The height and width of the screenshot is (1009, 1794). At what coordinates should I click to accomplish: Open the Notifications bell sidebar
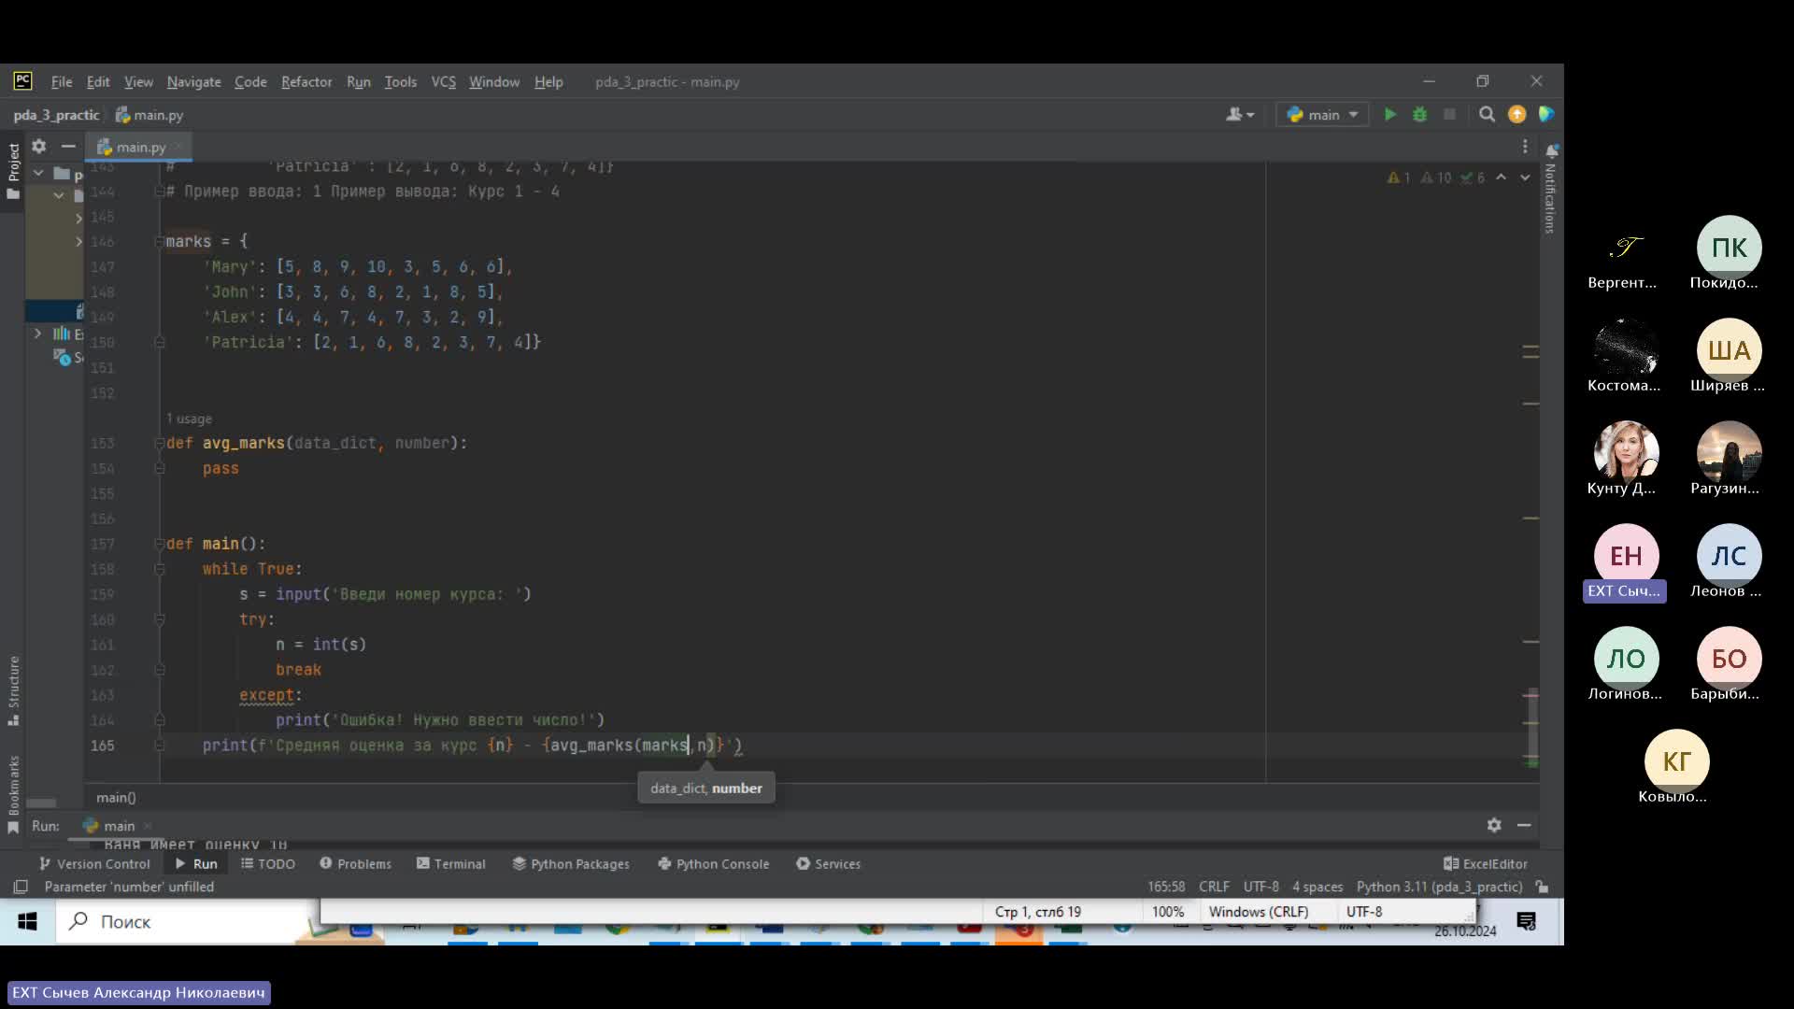pos(1551,187)
